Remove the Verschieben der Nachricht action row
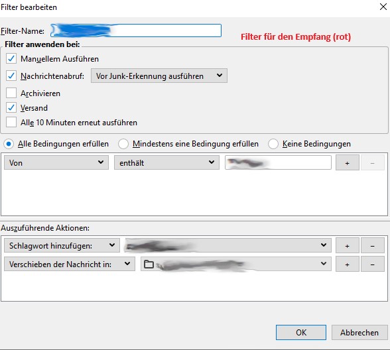Viewport: 390px width, 350px height. point(372,264)
